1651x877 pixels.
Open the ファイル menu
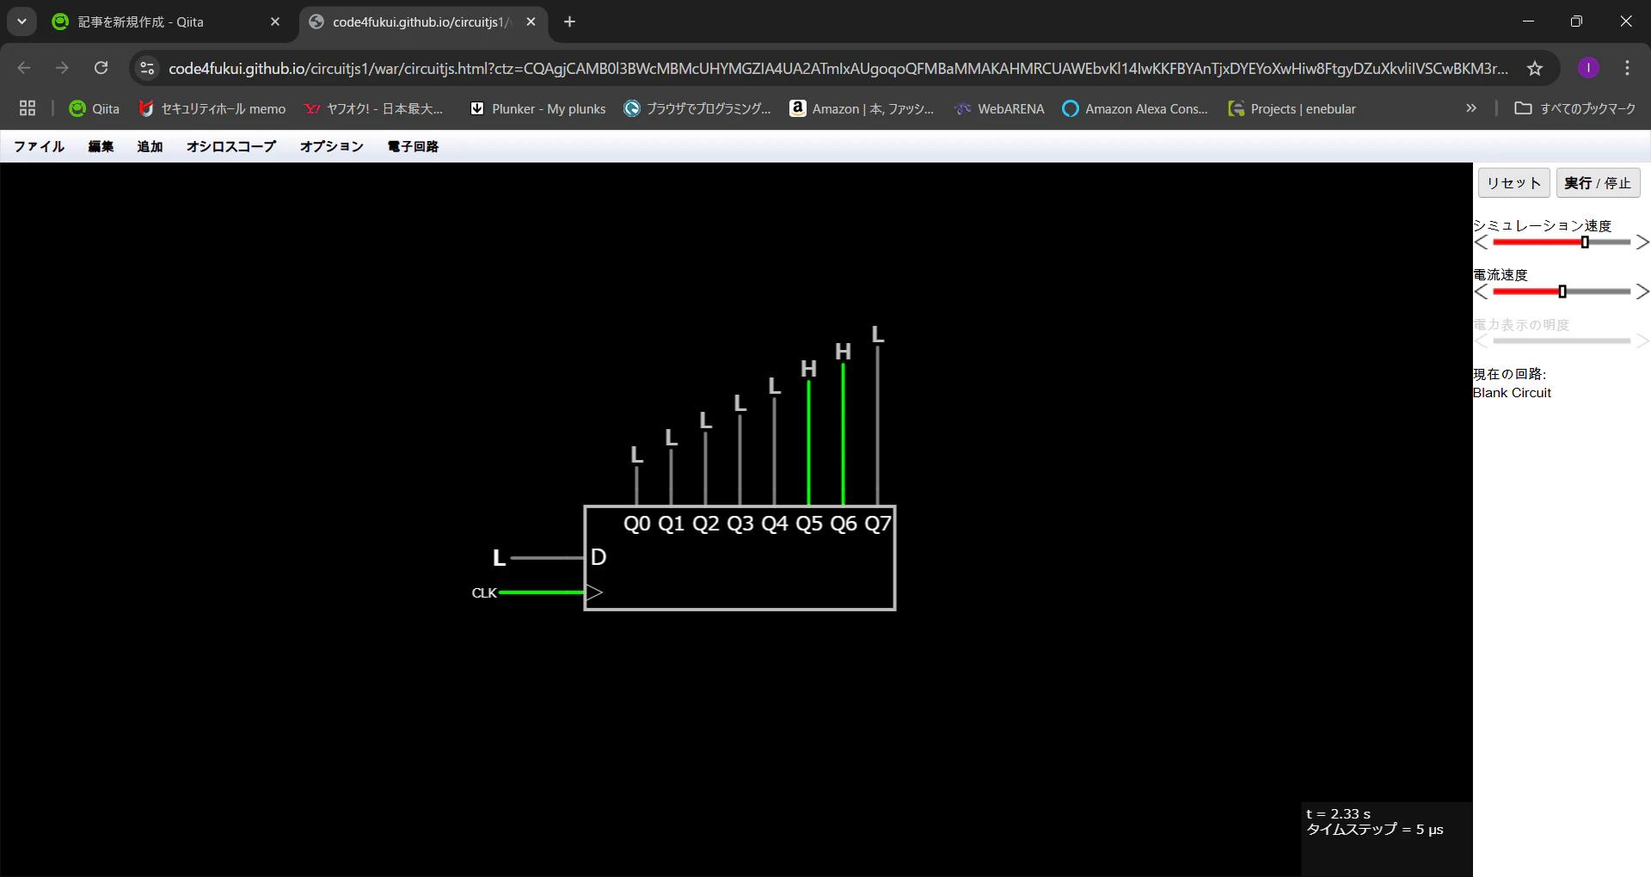point(40,146)
